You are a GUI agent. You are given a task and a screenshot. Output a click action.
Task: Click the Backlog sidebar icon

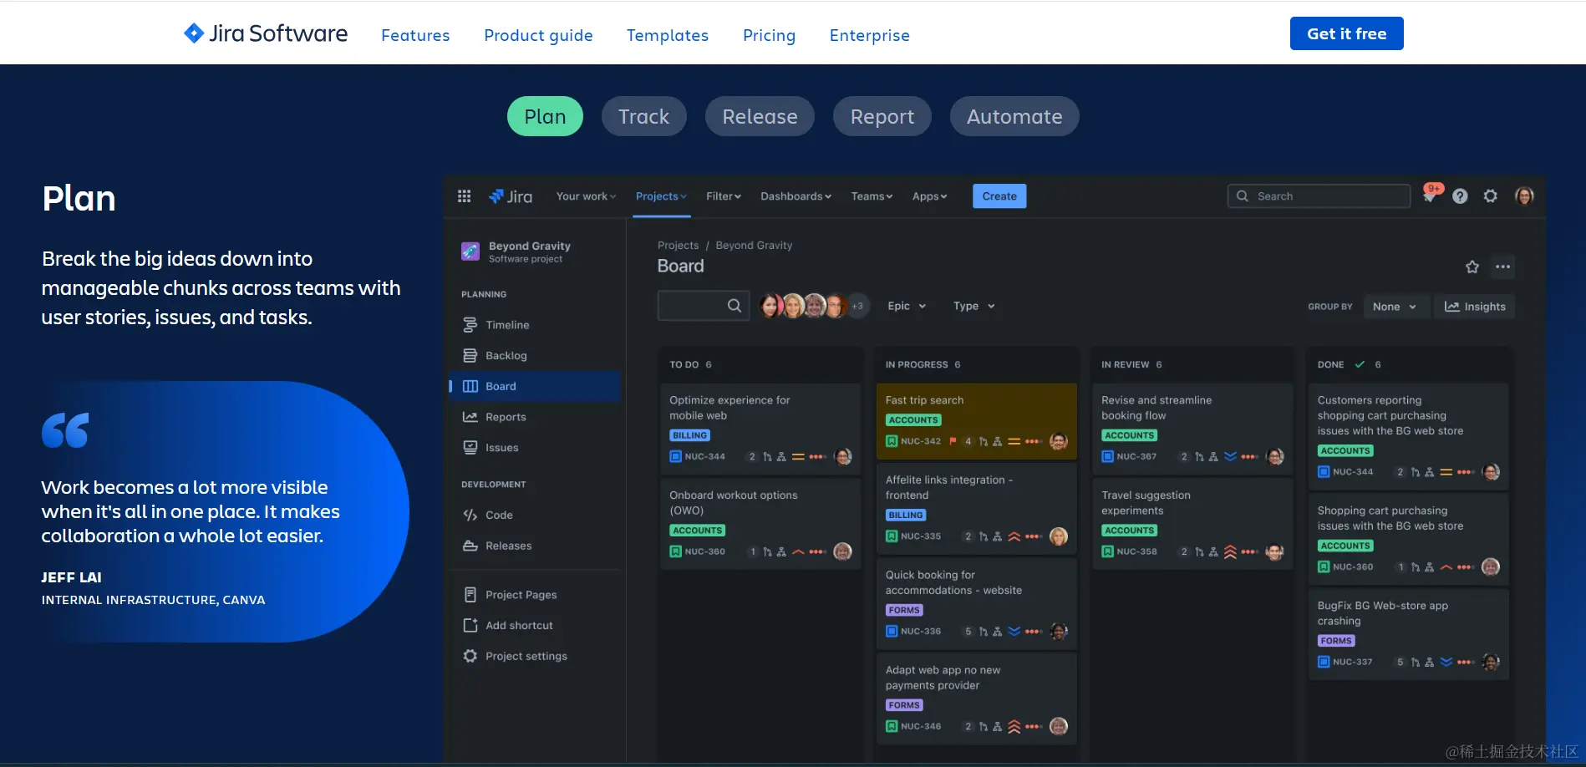pos(470,355)
